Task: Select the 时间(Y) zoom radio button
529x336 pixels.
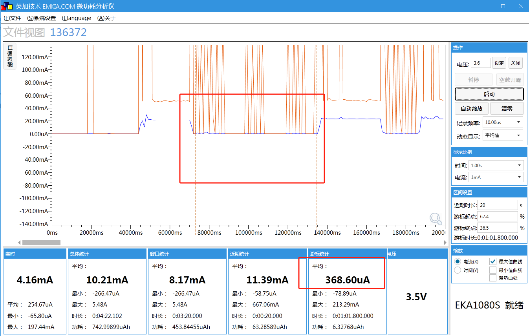Action: point(457,270)
